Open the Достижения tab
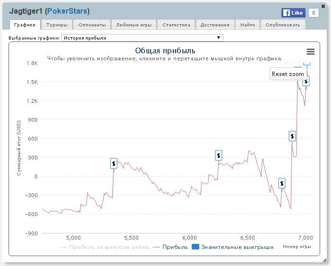This screenshot has height=266, width=331. [215, 25]
